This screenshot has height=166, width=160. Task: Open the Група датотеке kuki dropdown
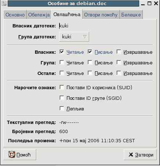pos(74,37)
